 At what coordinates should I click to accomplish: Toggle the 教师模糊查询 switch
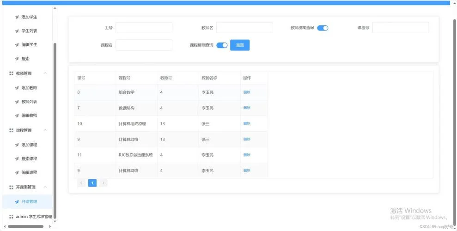pos(323,28)
